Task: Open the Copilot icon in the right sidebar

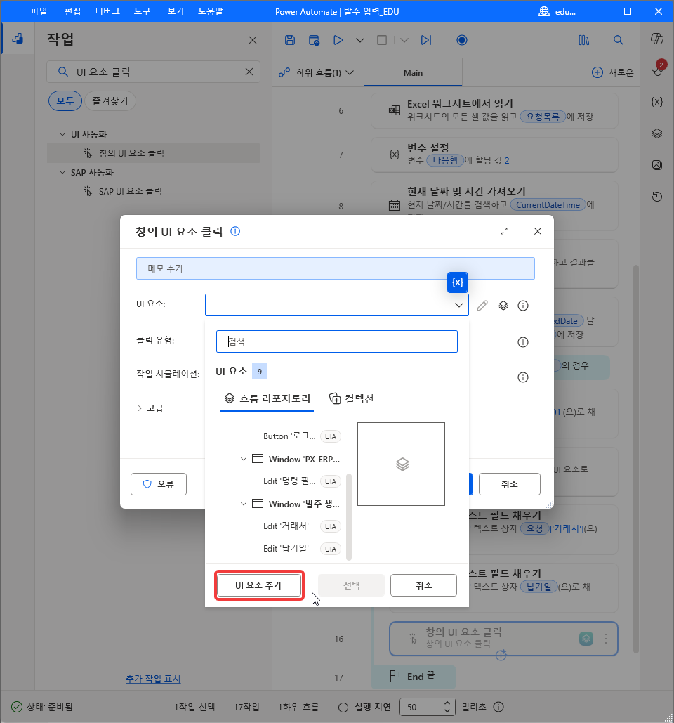Action: [657, 39]
